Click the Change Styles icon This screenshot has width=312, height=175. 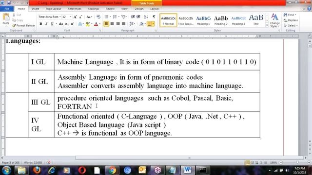tap(275, 20)
